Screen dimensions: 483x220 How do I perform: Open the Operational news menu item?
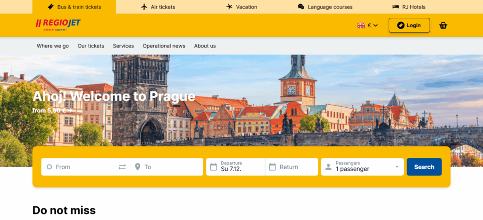164,46
